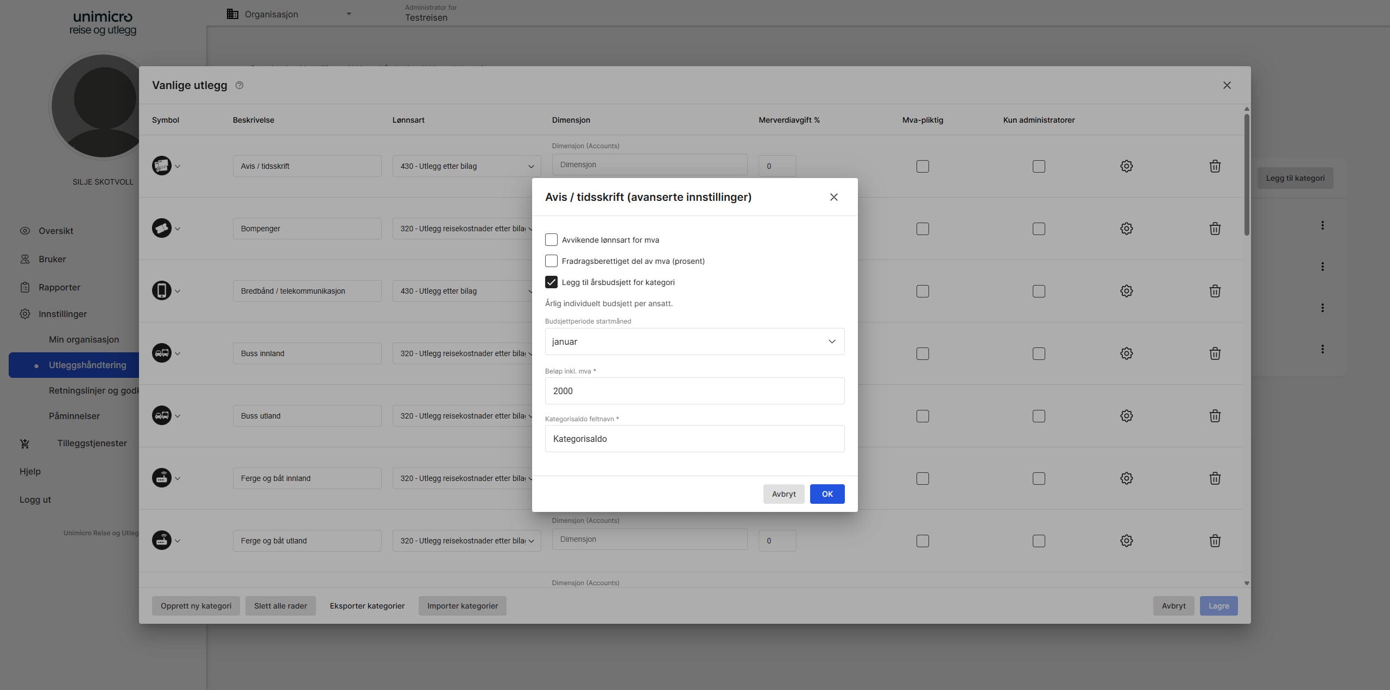Click the category list vertical scrollbar
1390x690 pixels.
(x=1246, y=174)
